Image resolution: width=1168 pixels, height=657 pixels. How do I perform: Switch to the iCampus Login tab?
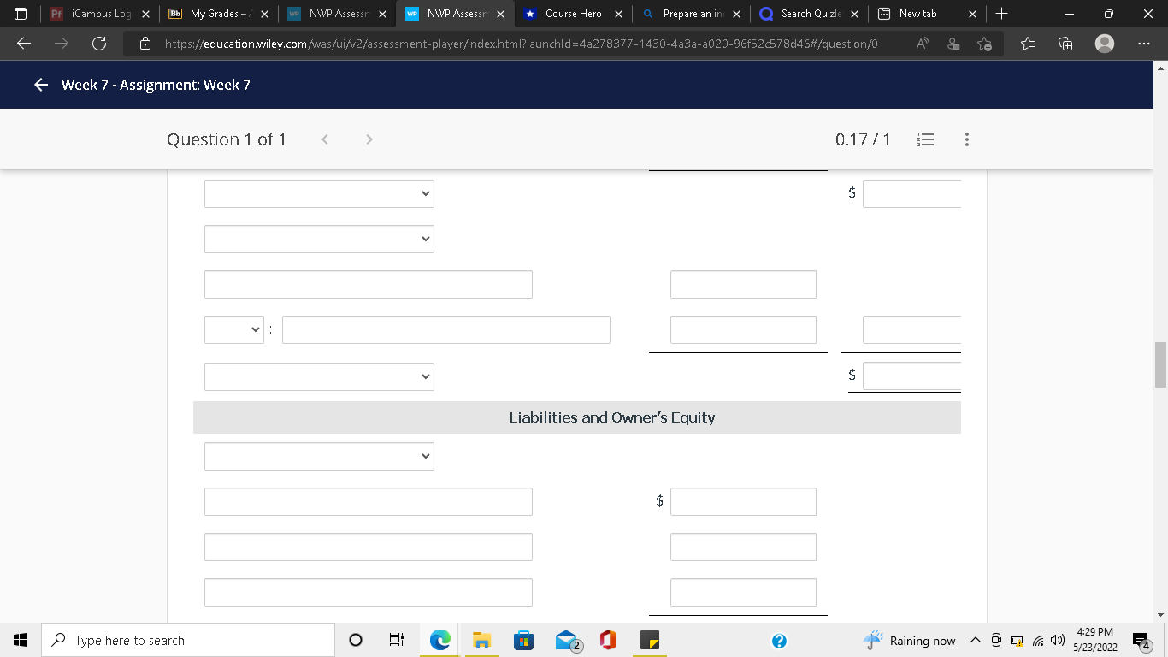pyautogui.click(x=99, y=14)
